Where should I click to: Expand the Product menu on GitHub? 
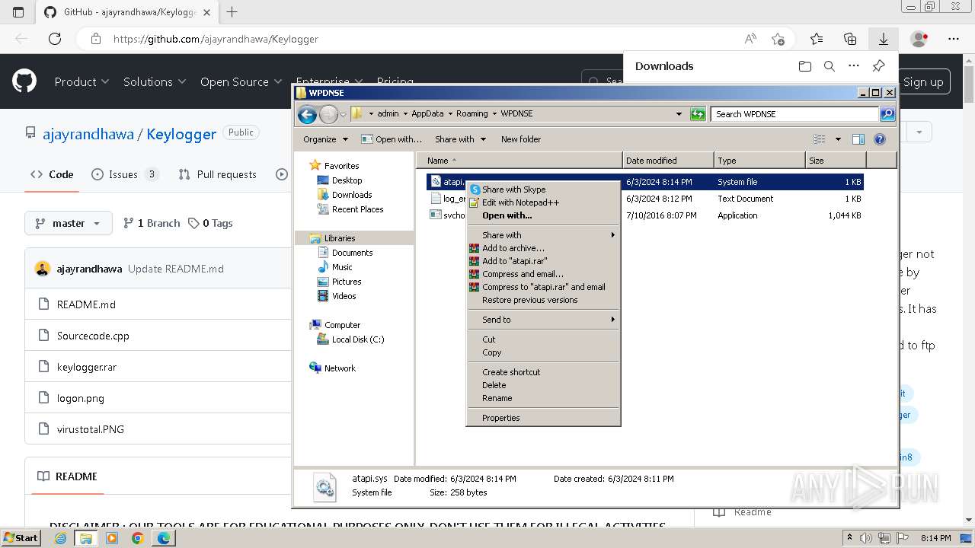[82, 81]
